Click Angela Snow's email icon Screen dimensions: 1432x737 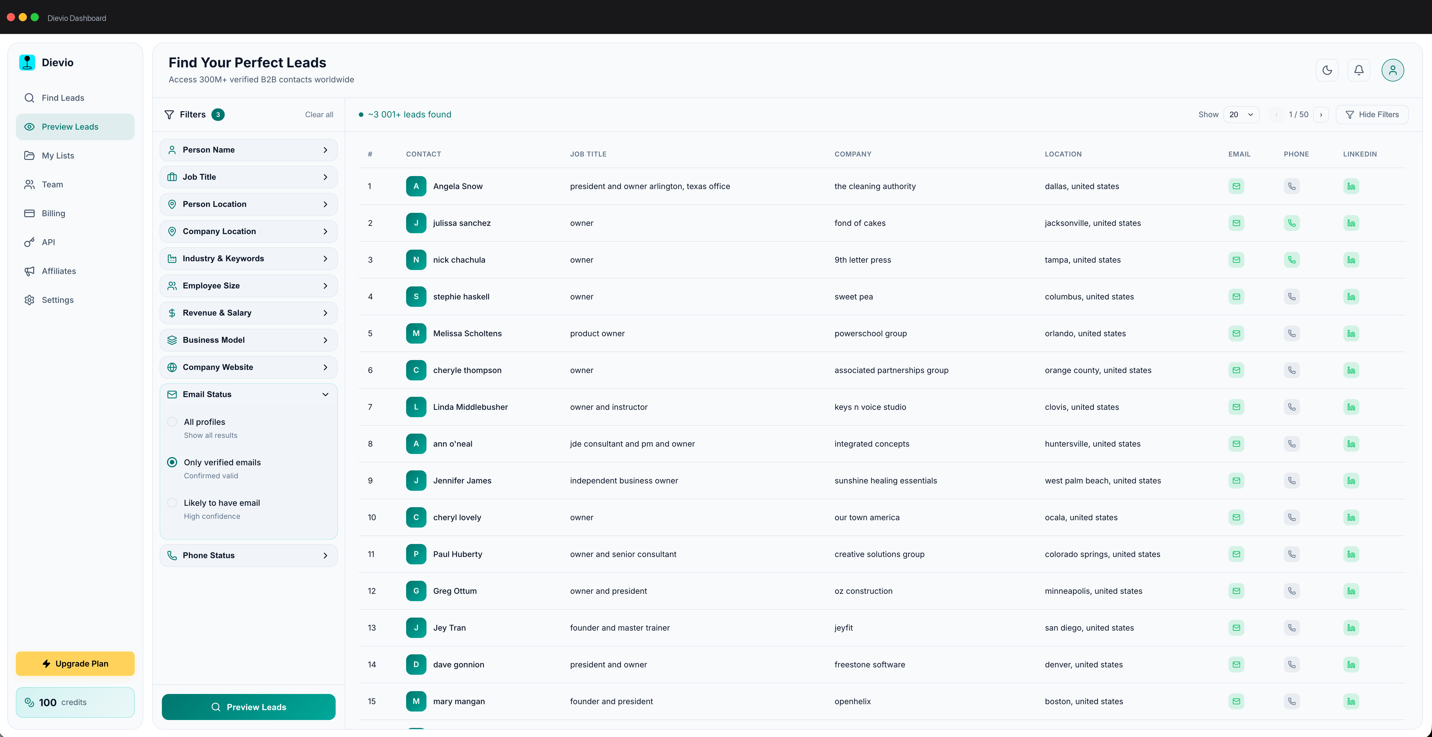pyautogui.click(x=1236, y=186)
